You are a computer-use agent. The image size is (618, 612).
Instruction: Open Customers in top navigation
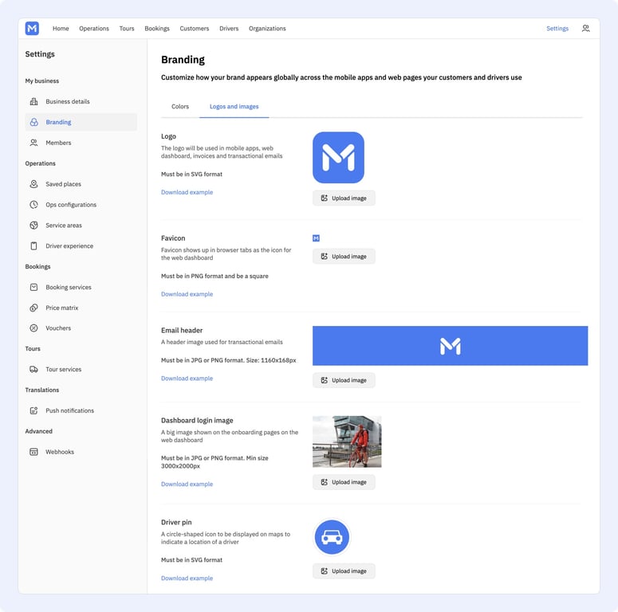click(x=195, y=29)
